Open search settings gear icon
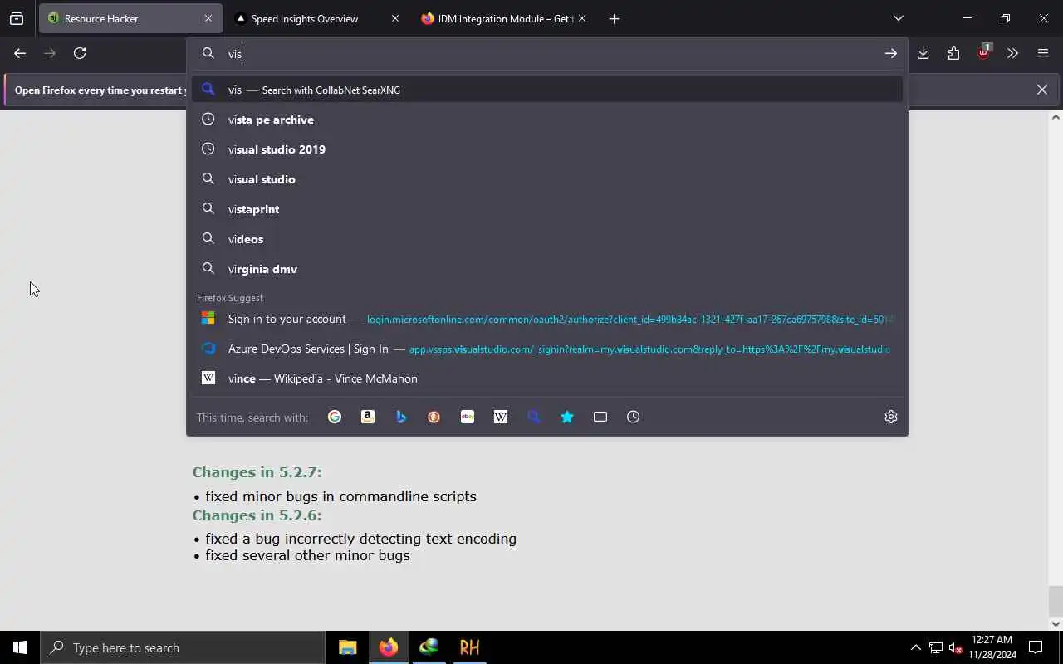1063x664 pixels. 891,417
